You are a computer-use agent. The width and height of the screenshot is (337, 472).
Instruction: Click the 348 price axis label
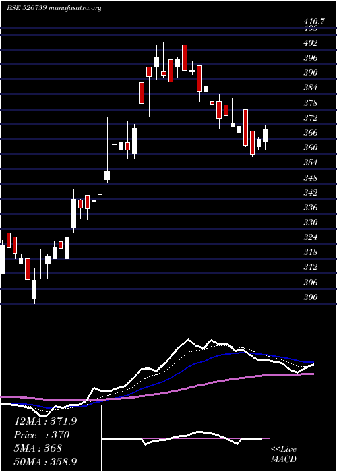(311, 177)
